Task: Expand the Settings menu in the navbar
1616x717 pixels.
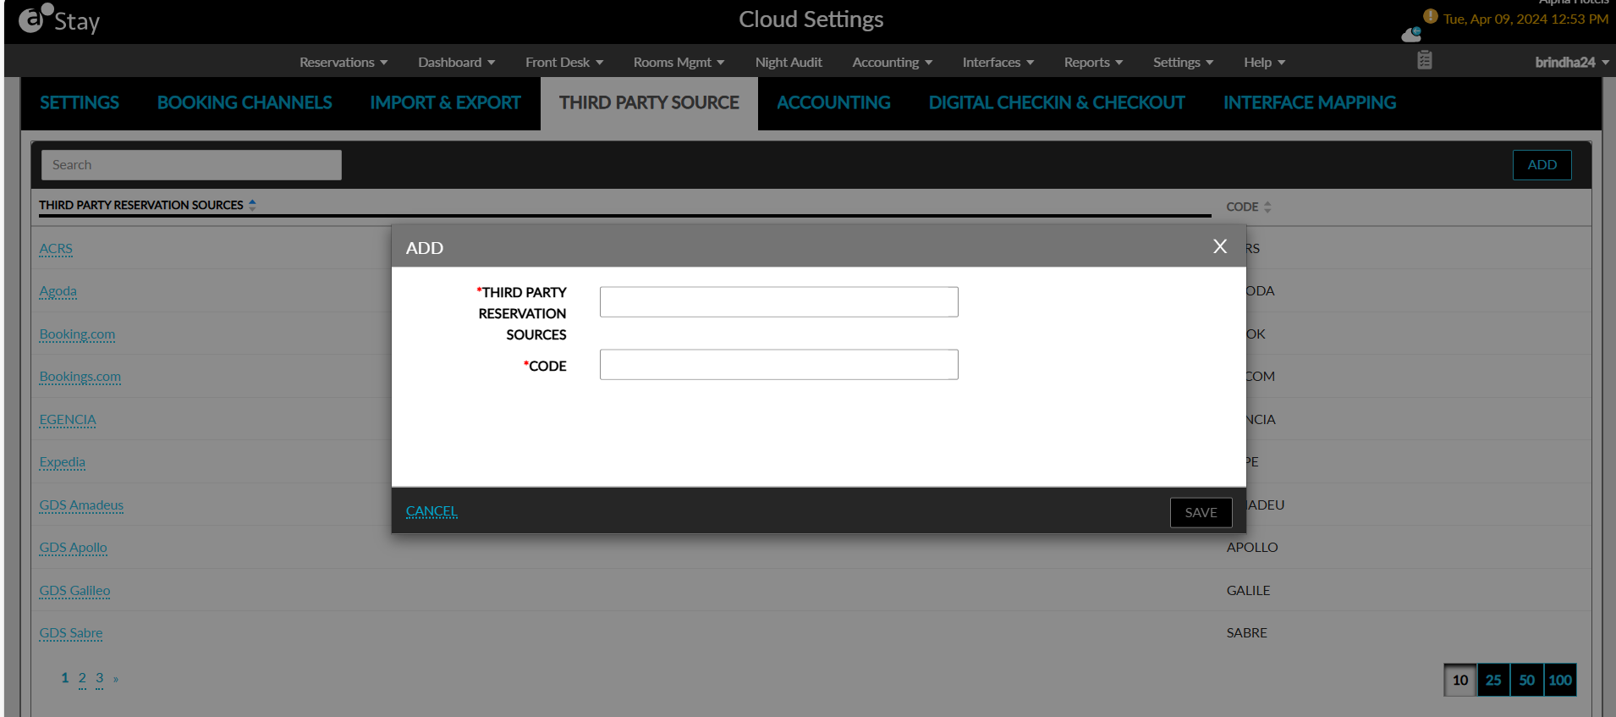Action: click(1184, 62)
